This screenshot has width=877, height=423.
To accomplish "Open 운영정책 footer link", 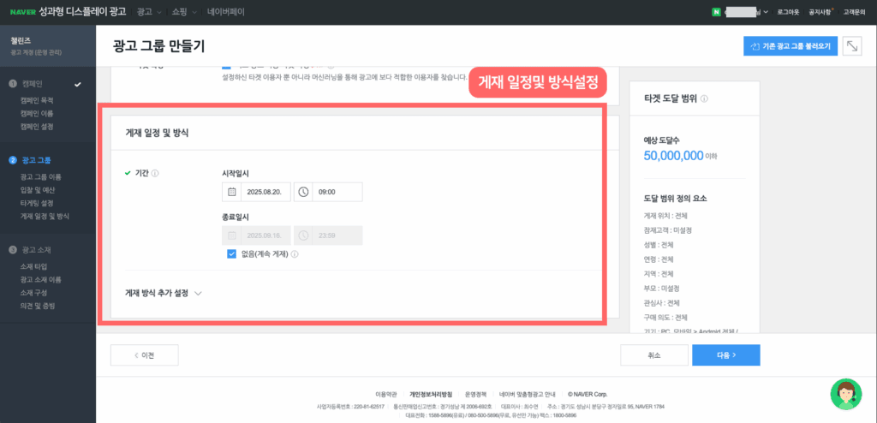I will tap(475, 394).
